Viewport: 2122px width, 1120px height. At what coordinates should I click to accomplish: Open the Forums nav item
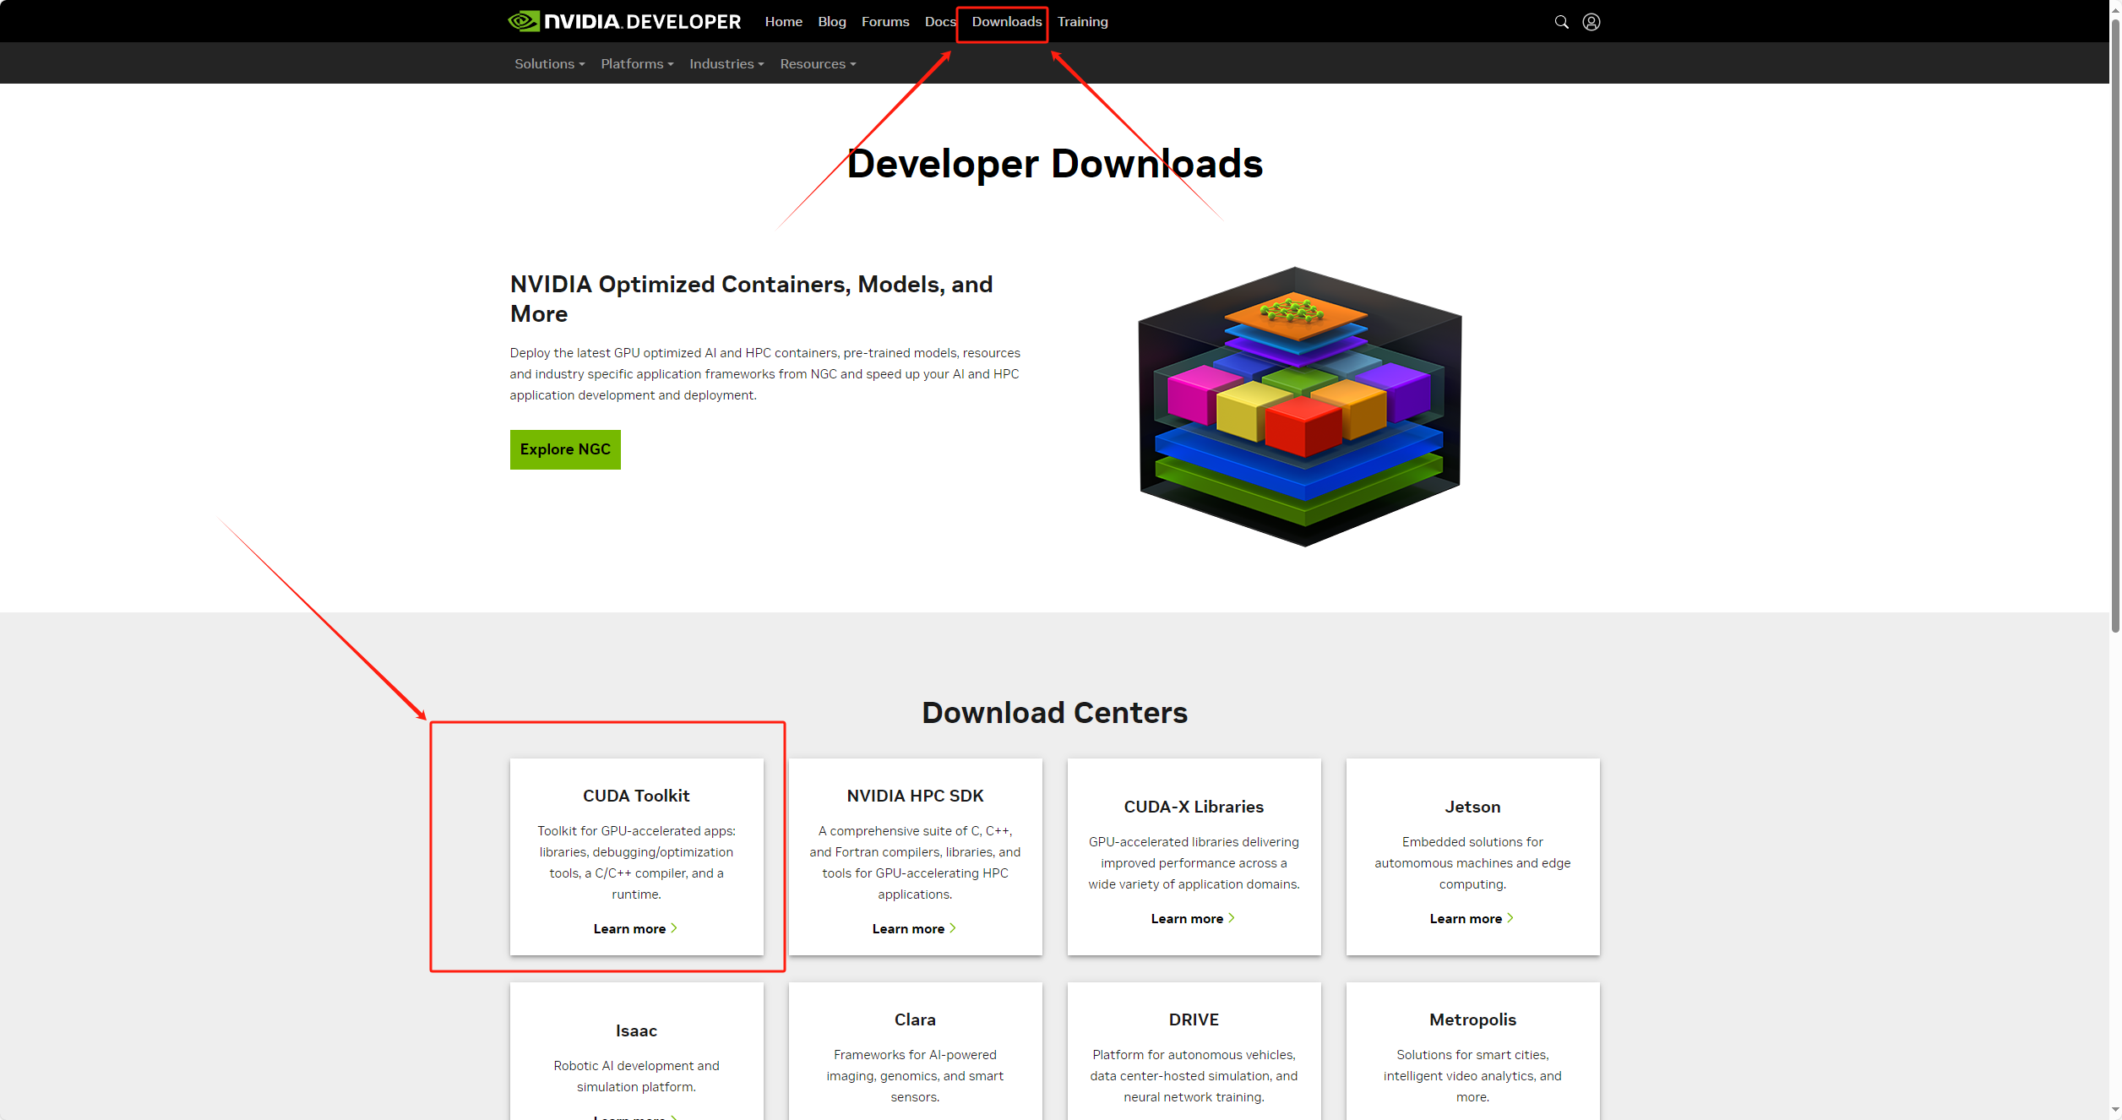click(x=884, y=22)
